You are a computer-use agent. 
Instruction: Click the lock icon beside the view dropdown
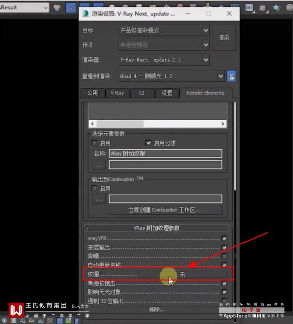[231, 76]
